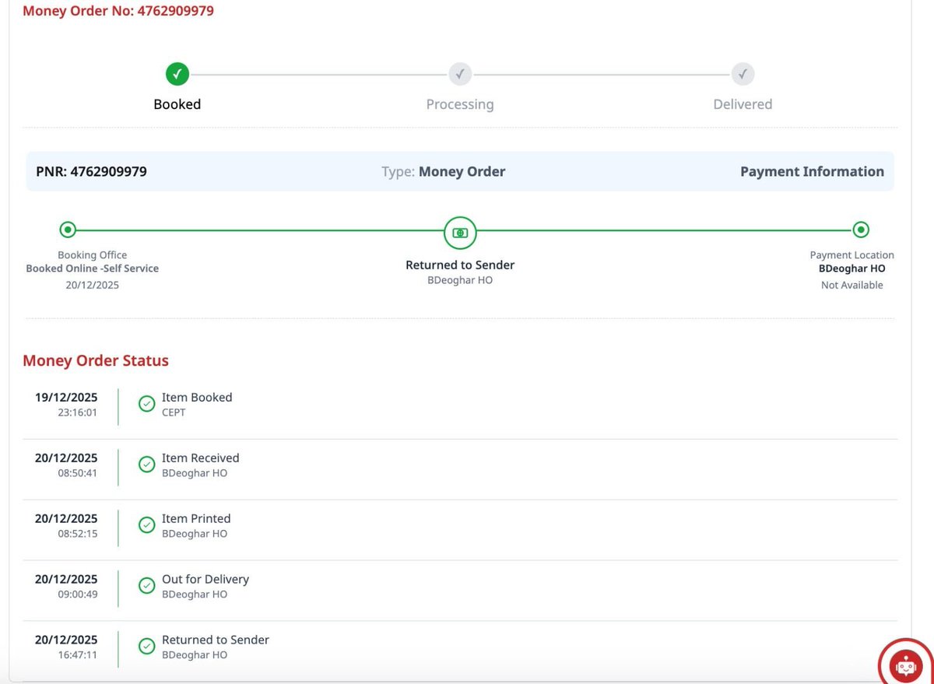This screenshot has width=934, height=684.
Task: Click the PNR: 4762909979 text
Action: (91, 172)
